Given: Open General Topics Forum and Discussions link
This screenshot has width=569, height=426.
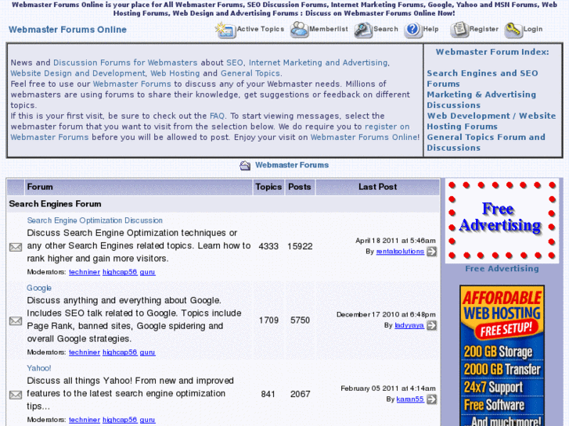Looking at the screenshot, I should 486,142.
